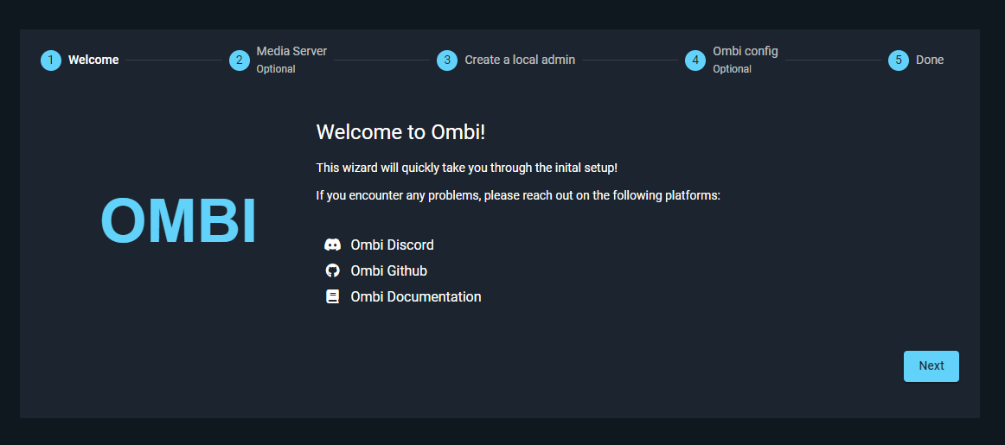Click 'Optional' under Media Server
Image resolution: width=1005 pixels, height=445 pixels.
[x=276, y=69]
